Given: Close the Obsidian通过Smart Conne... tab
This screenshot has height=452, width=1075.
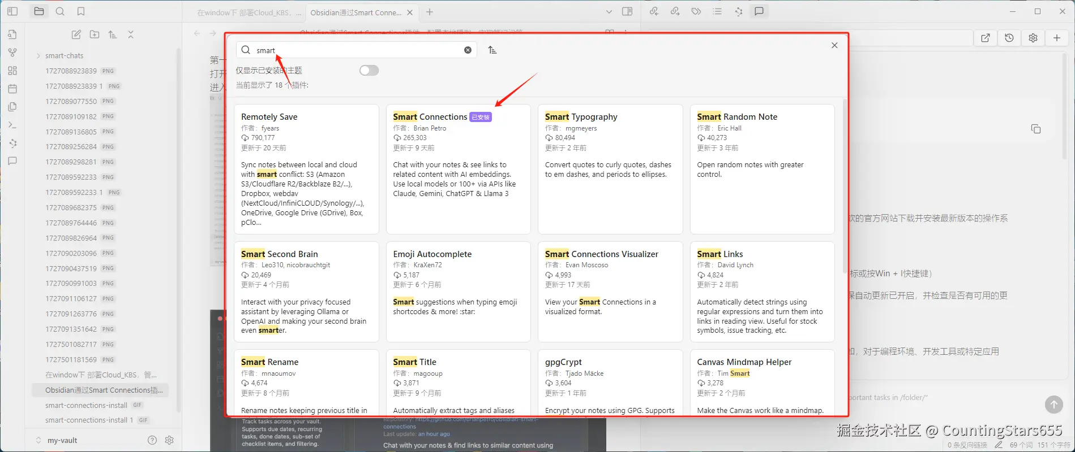Looking at the screenshot, I should pyautogui.click(x=410, y=12).
